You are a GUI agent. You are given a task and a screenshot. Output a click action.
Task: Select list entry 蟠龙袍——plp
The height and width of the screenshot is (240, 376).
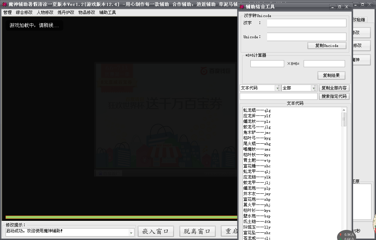pos(257,188)
